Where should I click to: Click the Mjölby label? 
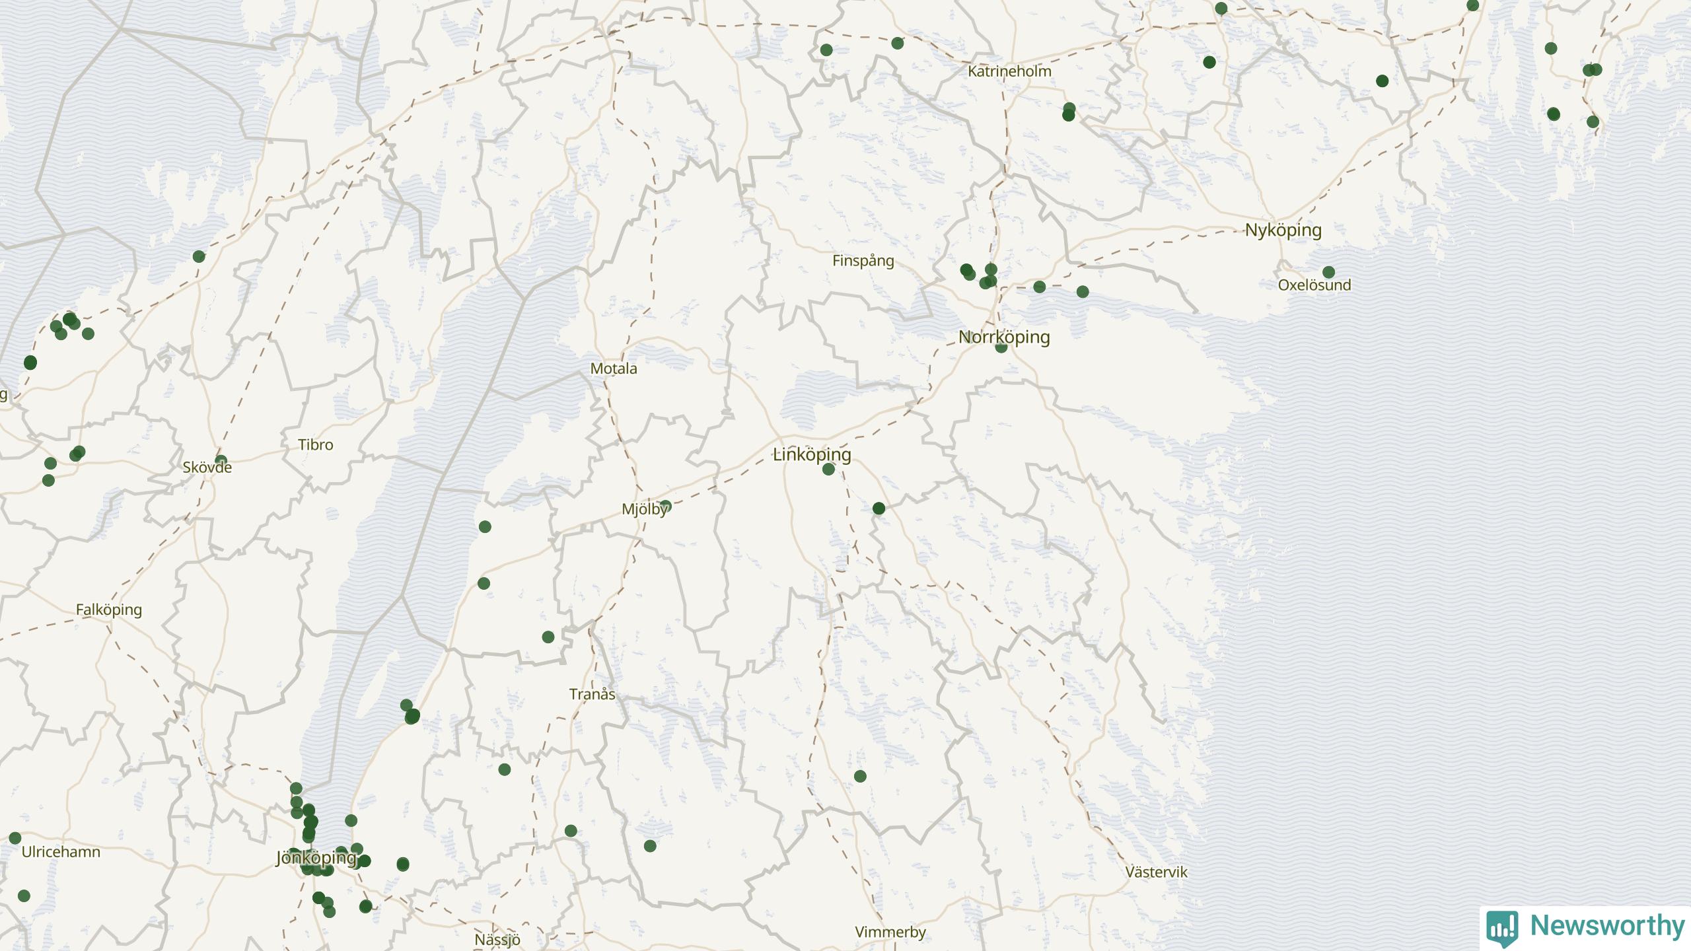coord(645,510)
